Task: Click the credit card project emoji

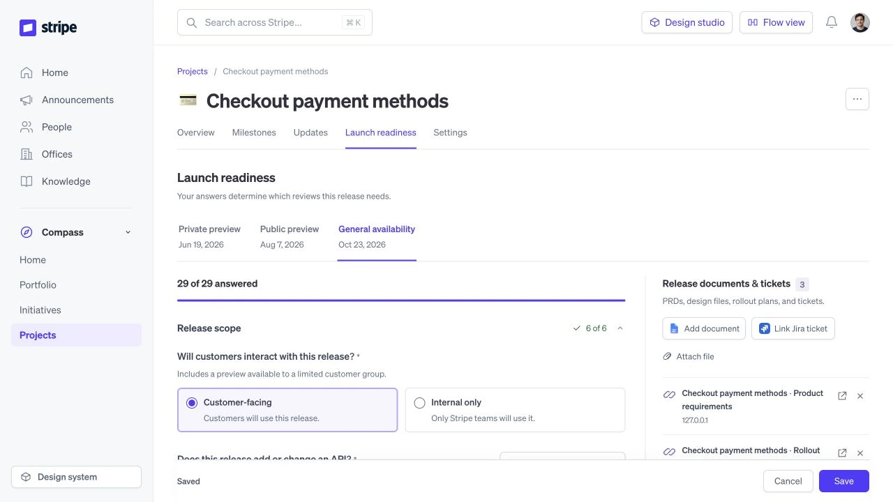Action: pos(188,100)
